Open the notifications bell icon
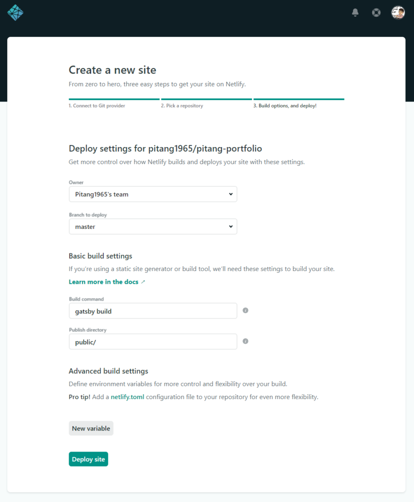Viewport: 414px width, 502px height. click(355, 12)
